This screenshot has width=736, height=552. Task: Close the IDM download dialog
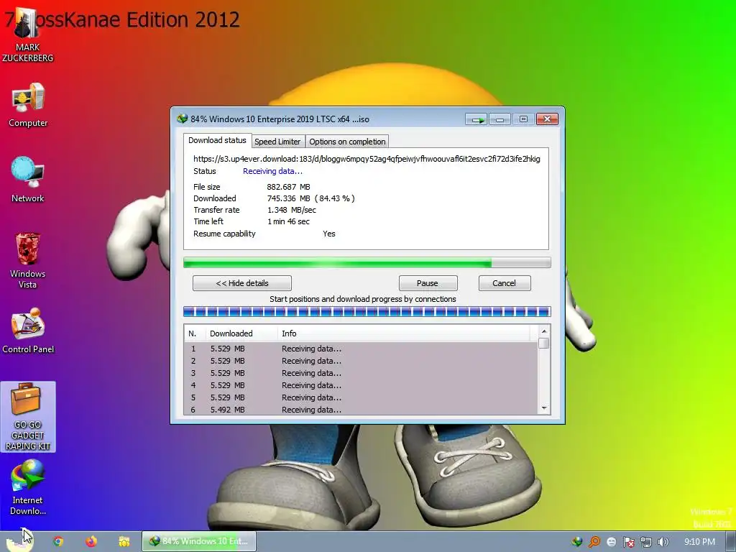coord(547,119)
